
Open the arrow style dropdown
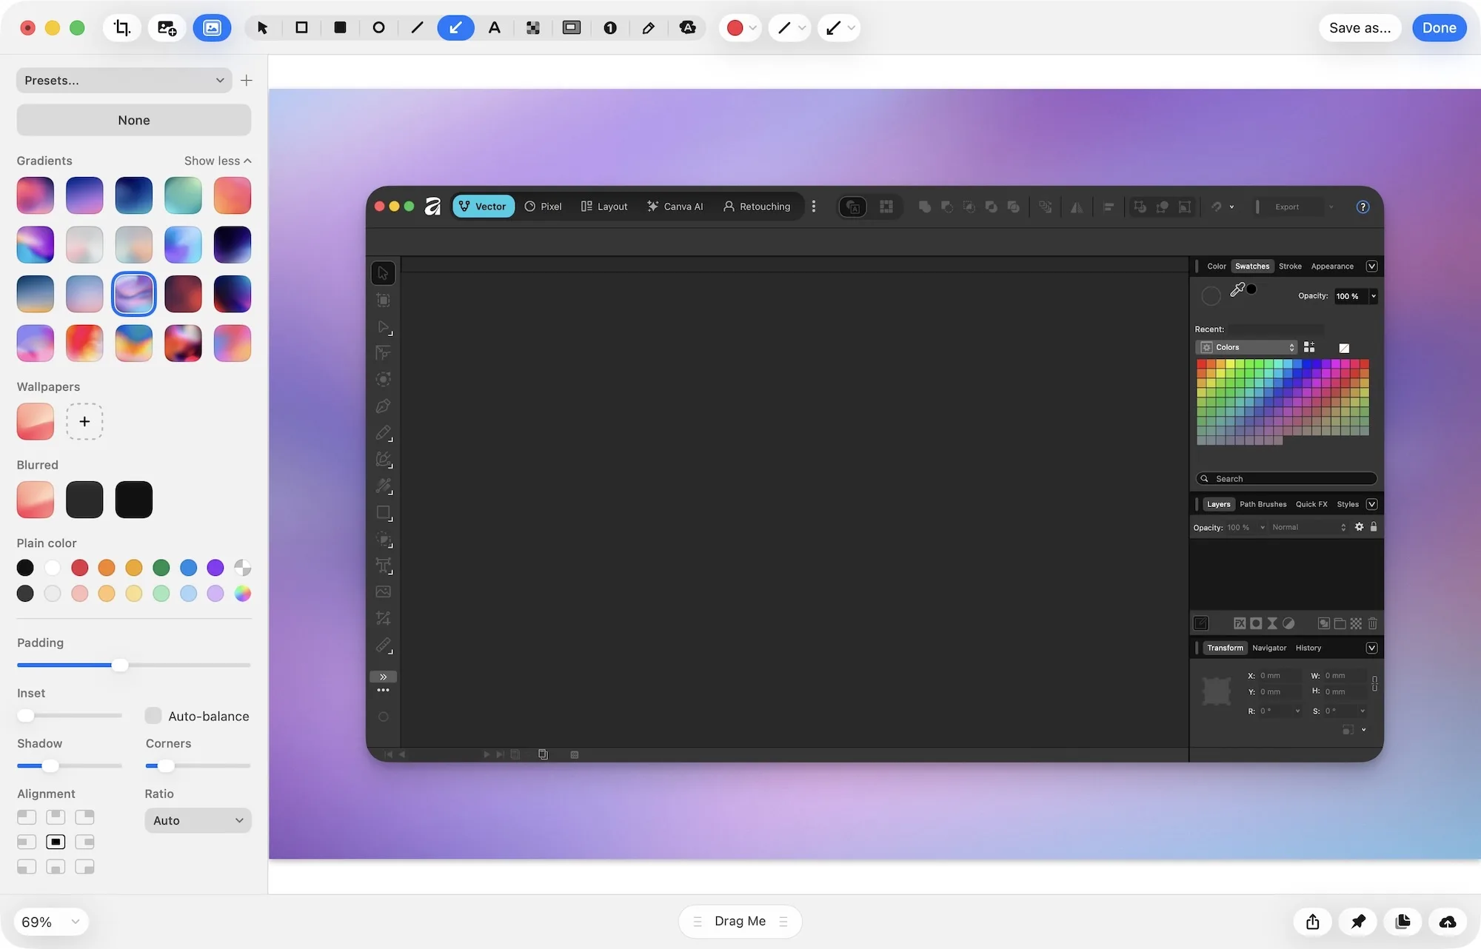point(840,28)
